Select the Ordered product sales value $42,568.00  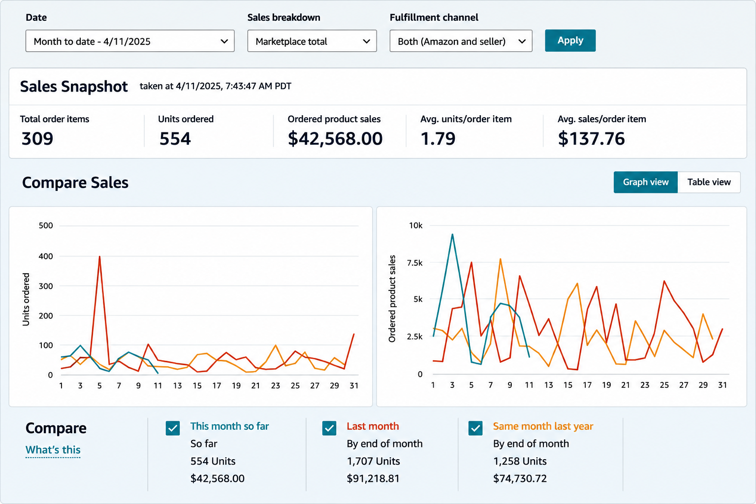point(335,139)
